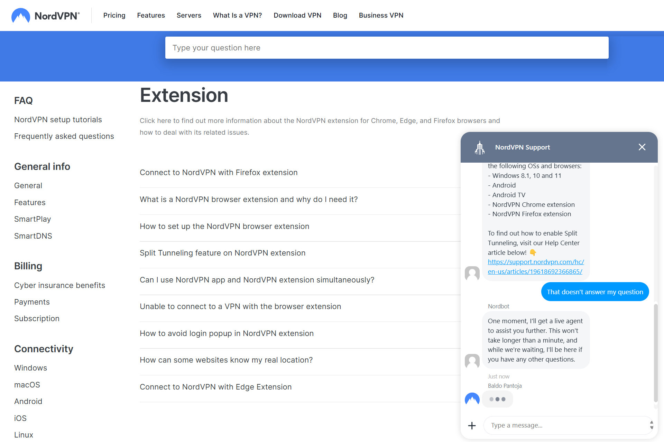Image resolution: width=664 pixels, height=442 pixels.
Task: Click the FAQ sidebar section icon
Action: click(23, 100)
